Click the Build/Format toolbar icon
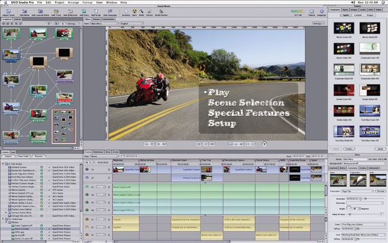Image resolution: width=388 pixels, height=243 pixels. 161,11
